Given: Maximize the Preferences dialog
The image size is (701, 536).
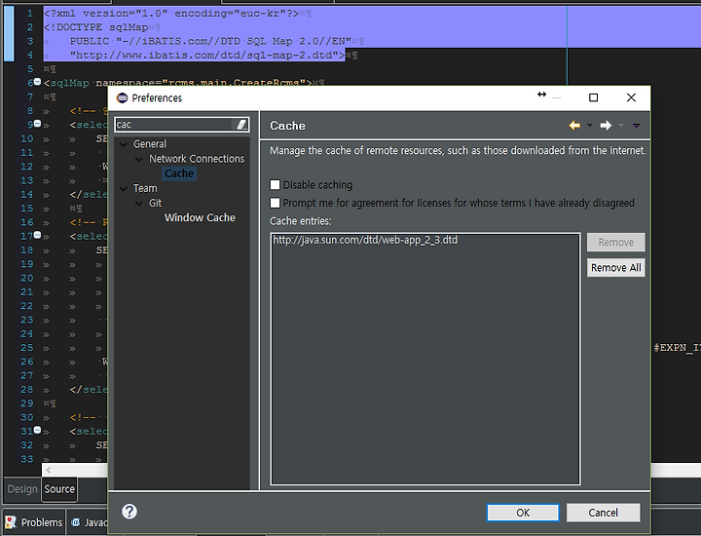Looking at the screenshot, I should [593, 97].
